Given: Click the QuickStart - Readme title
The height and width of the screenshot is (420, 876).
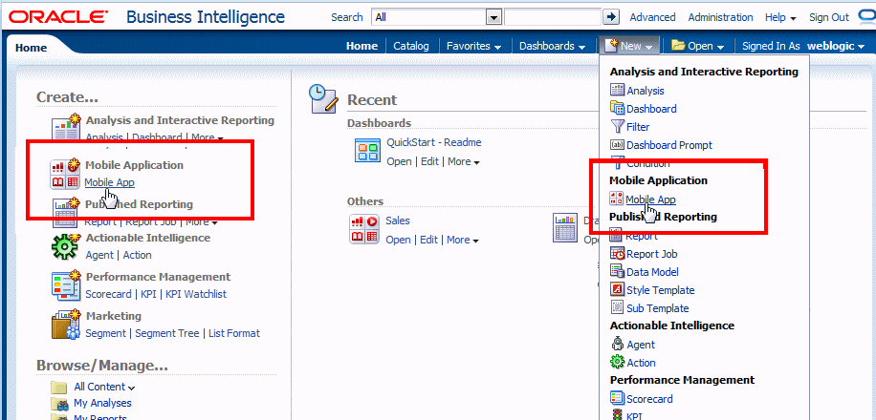Looking at the screenshot, I should click(433, 142).
